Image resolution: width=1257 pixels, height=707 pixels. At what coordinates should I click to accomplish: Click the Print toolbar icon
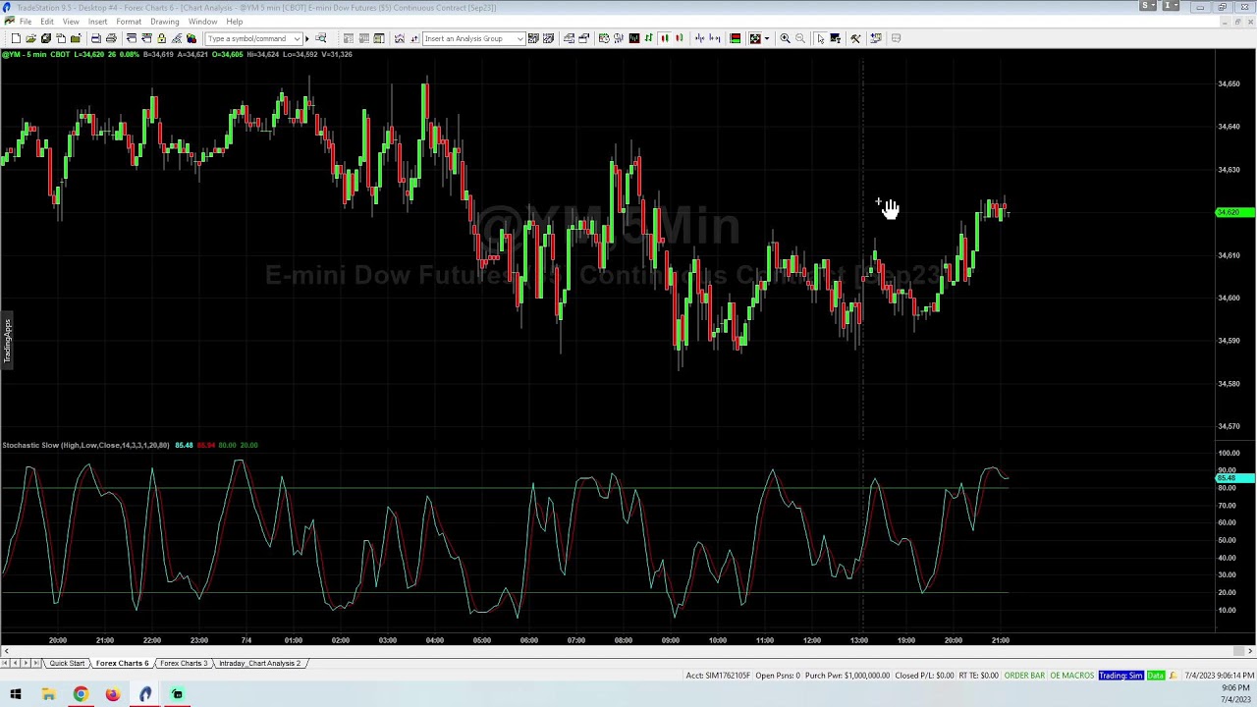[x=111, y=38]
